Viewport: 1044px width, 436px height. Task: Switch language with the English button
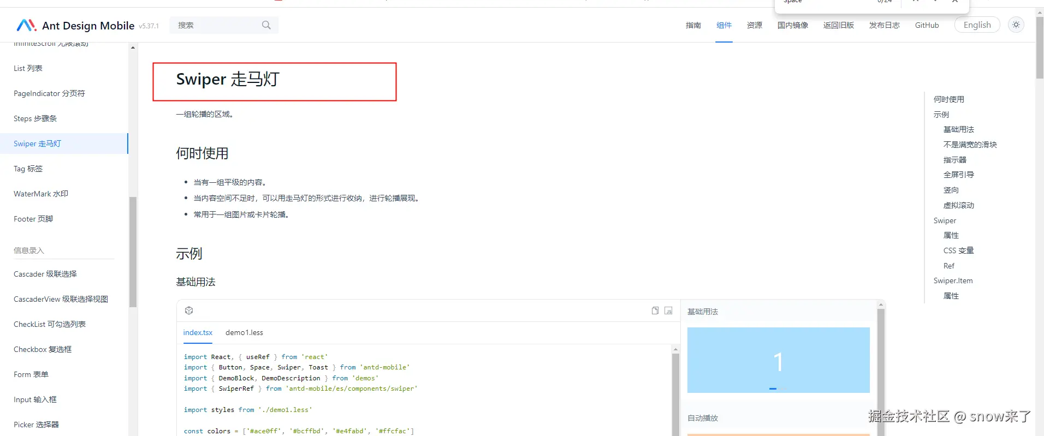click(x=977, y=25)
